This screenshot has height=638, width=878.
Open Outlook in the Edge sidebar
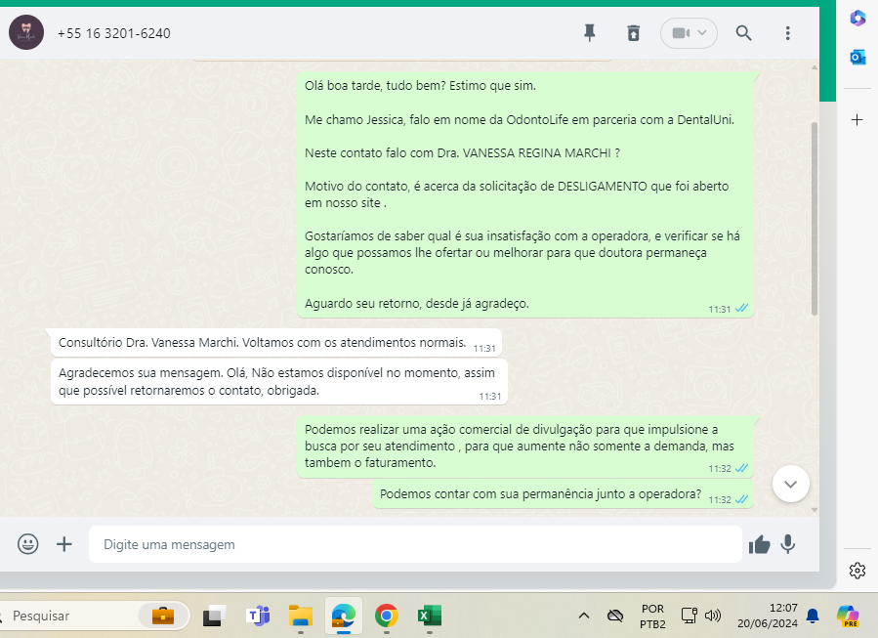tap(857, 57)
